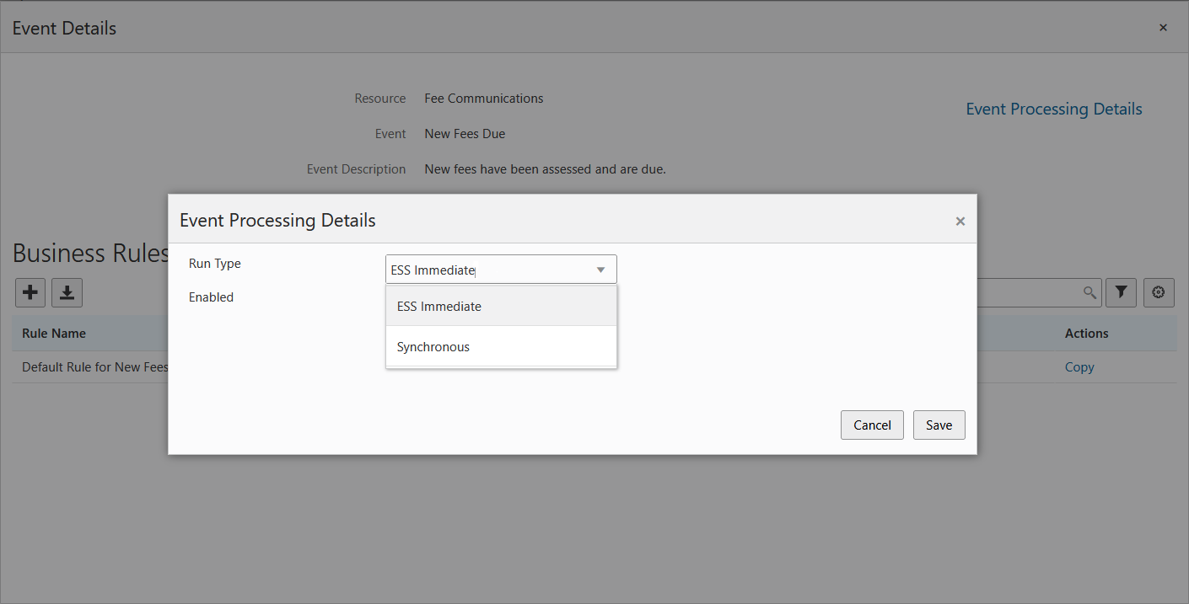Open the filter icon above the Actions column
1189x604 pixels.
coord(1121,292)
